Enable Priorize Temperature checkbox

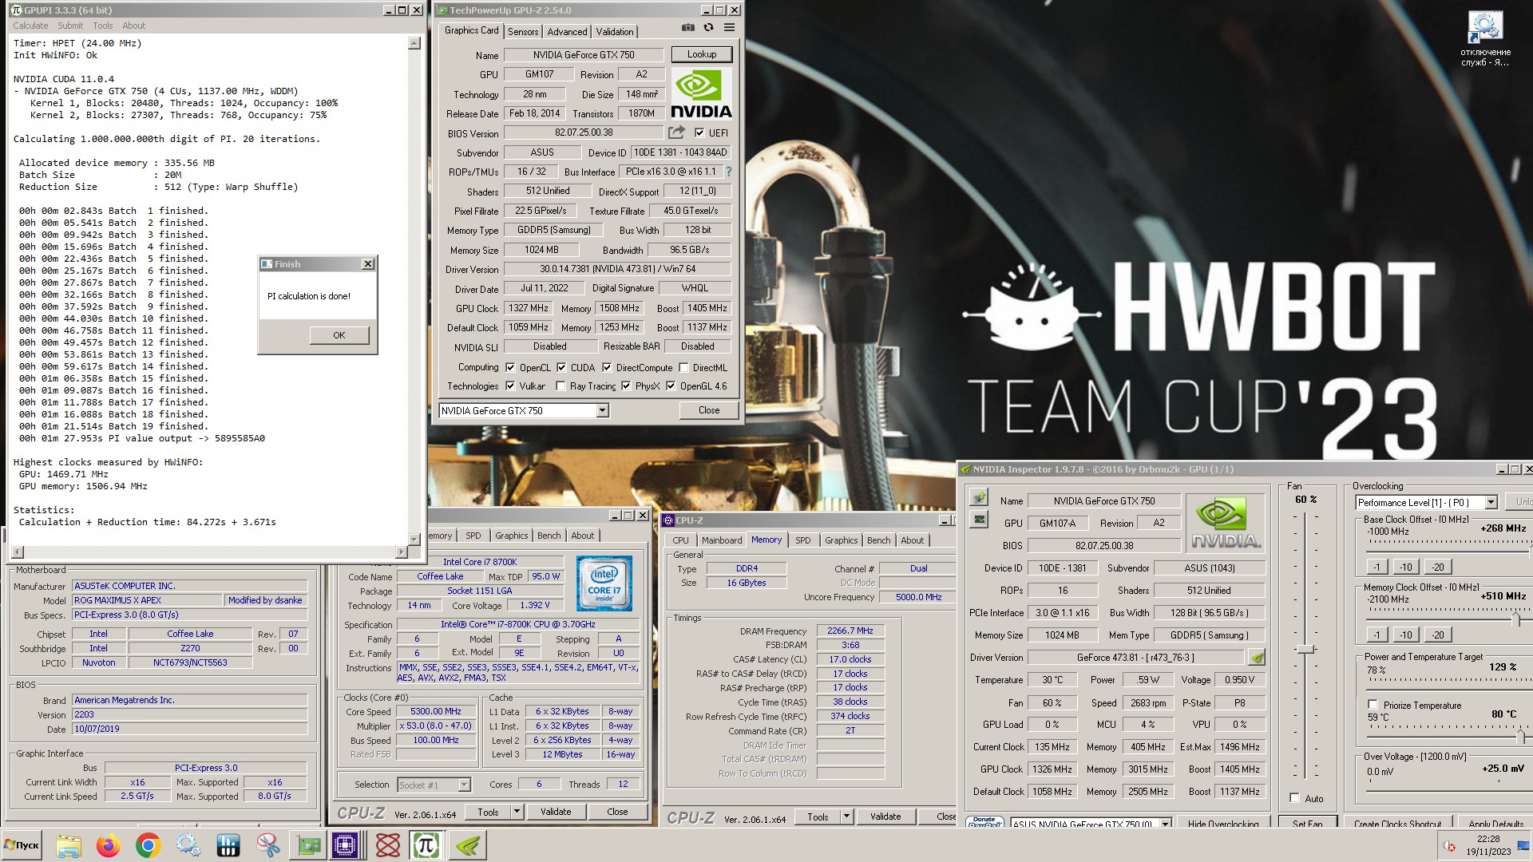point(1373,705)
